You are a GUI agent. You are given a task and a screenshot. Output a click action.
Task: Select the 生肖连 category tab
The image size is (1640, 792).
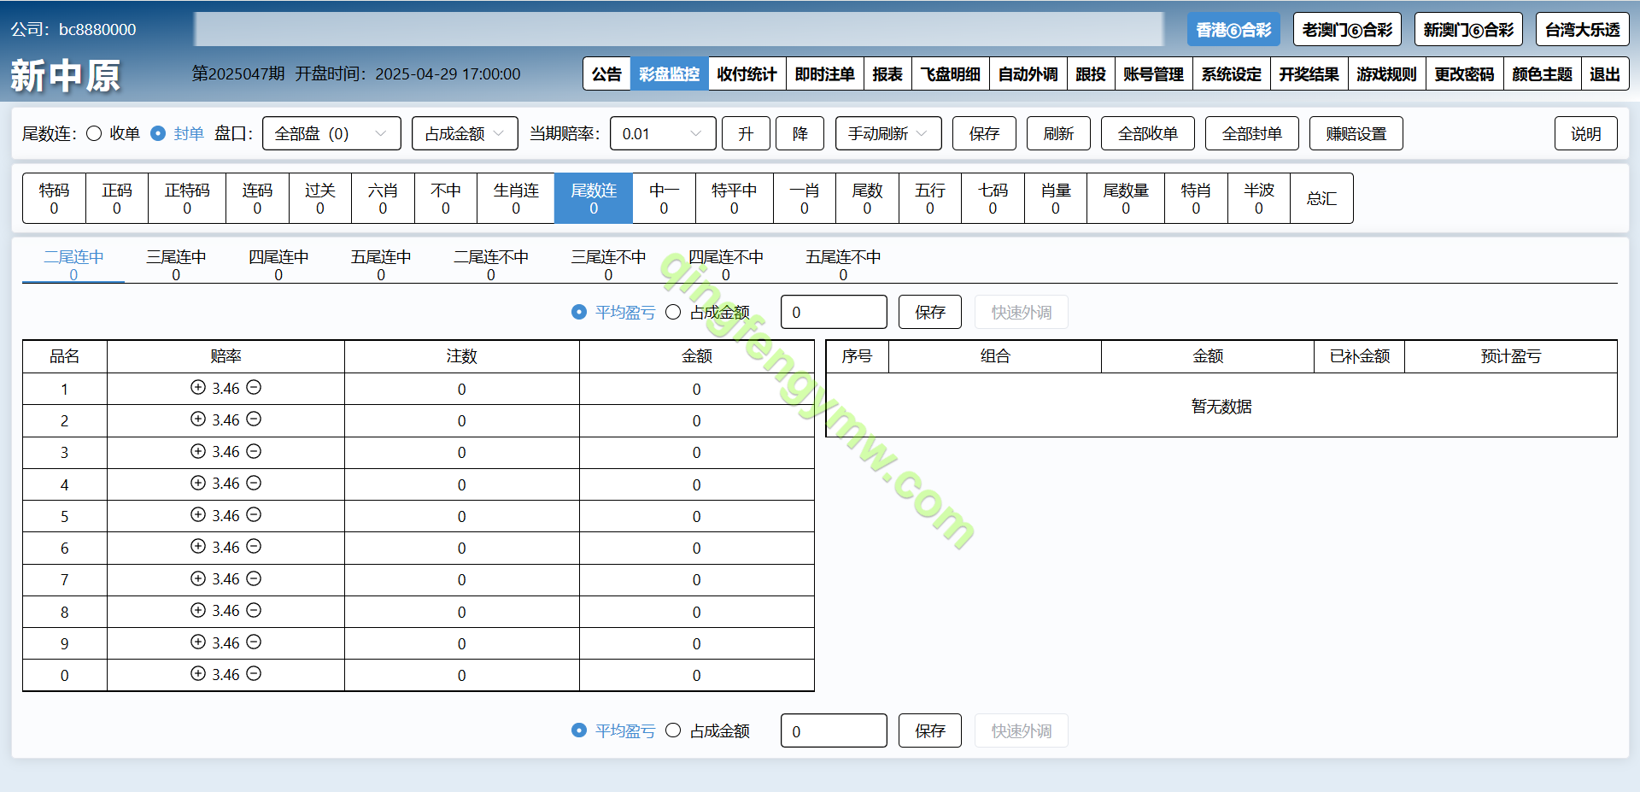coord(516,198)
